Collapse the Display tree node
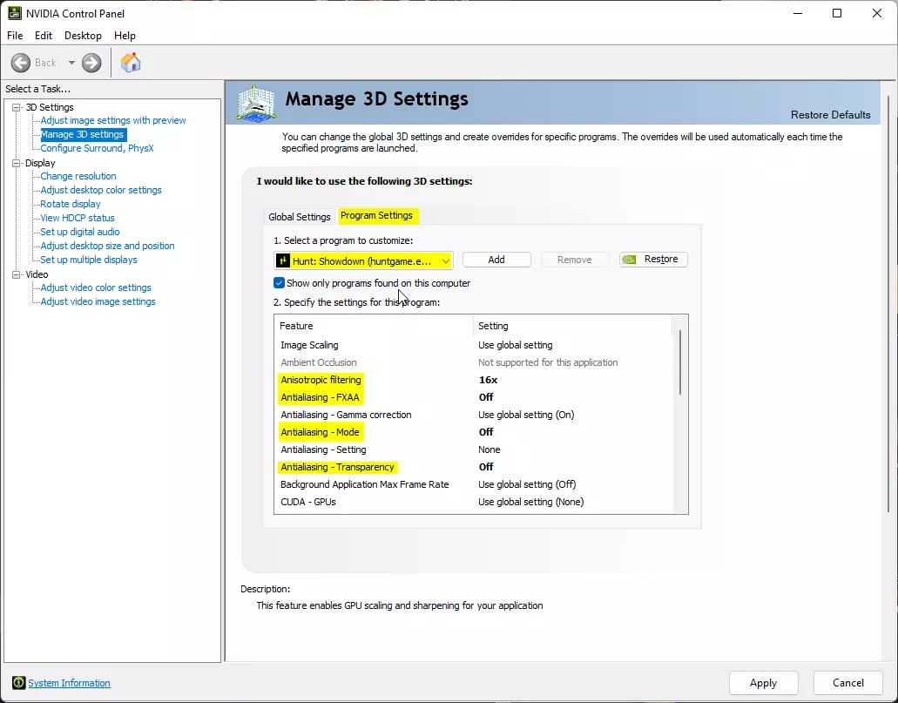This screenshot has height=703, width=898. pos(16,163)
